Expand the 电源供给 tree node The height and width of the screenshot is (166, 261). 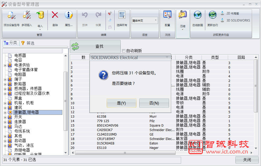coord(5,65)
